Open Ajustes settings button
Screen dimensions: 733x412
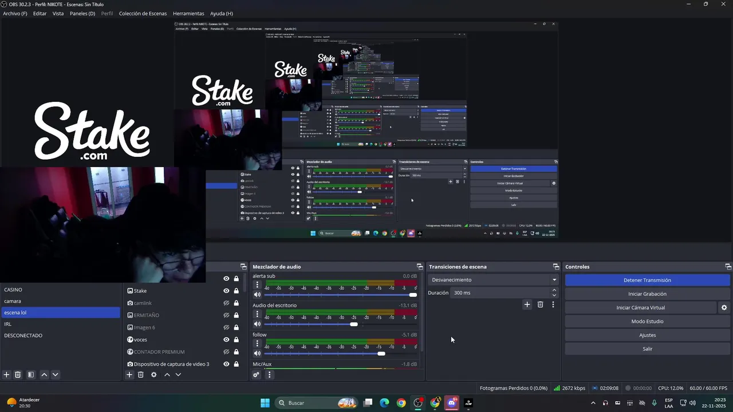[647, 335]
